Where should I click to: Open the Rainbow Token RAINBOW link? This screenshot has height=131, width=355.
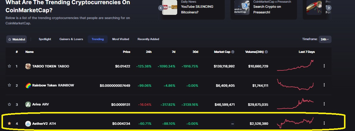53,85
